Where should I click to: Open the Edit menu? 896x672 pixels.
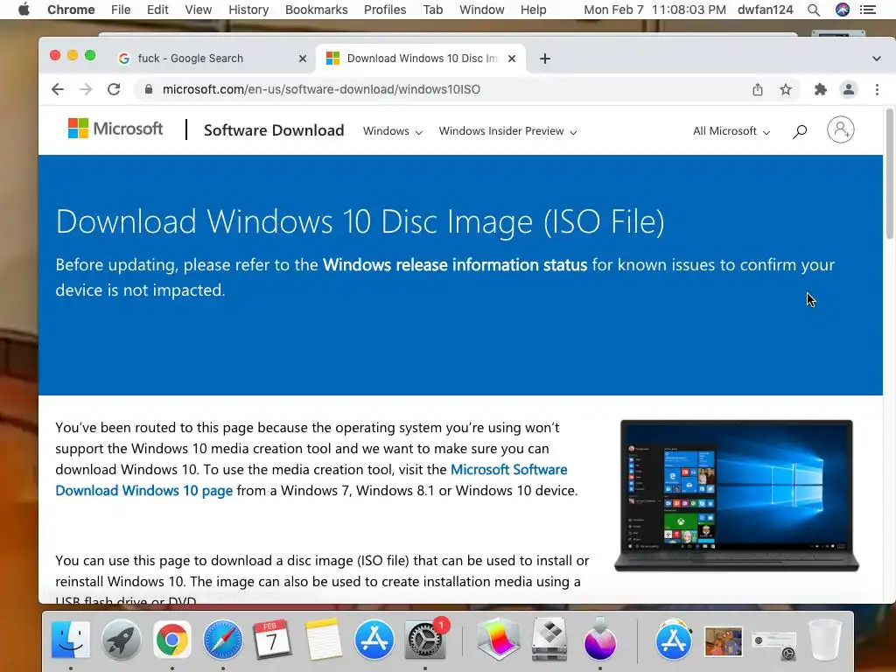[x=157, y=10]
